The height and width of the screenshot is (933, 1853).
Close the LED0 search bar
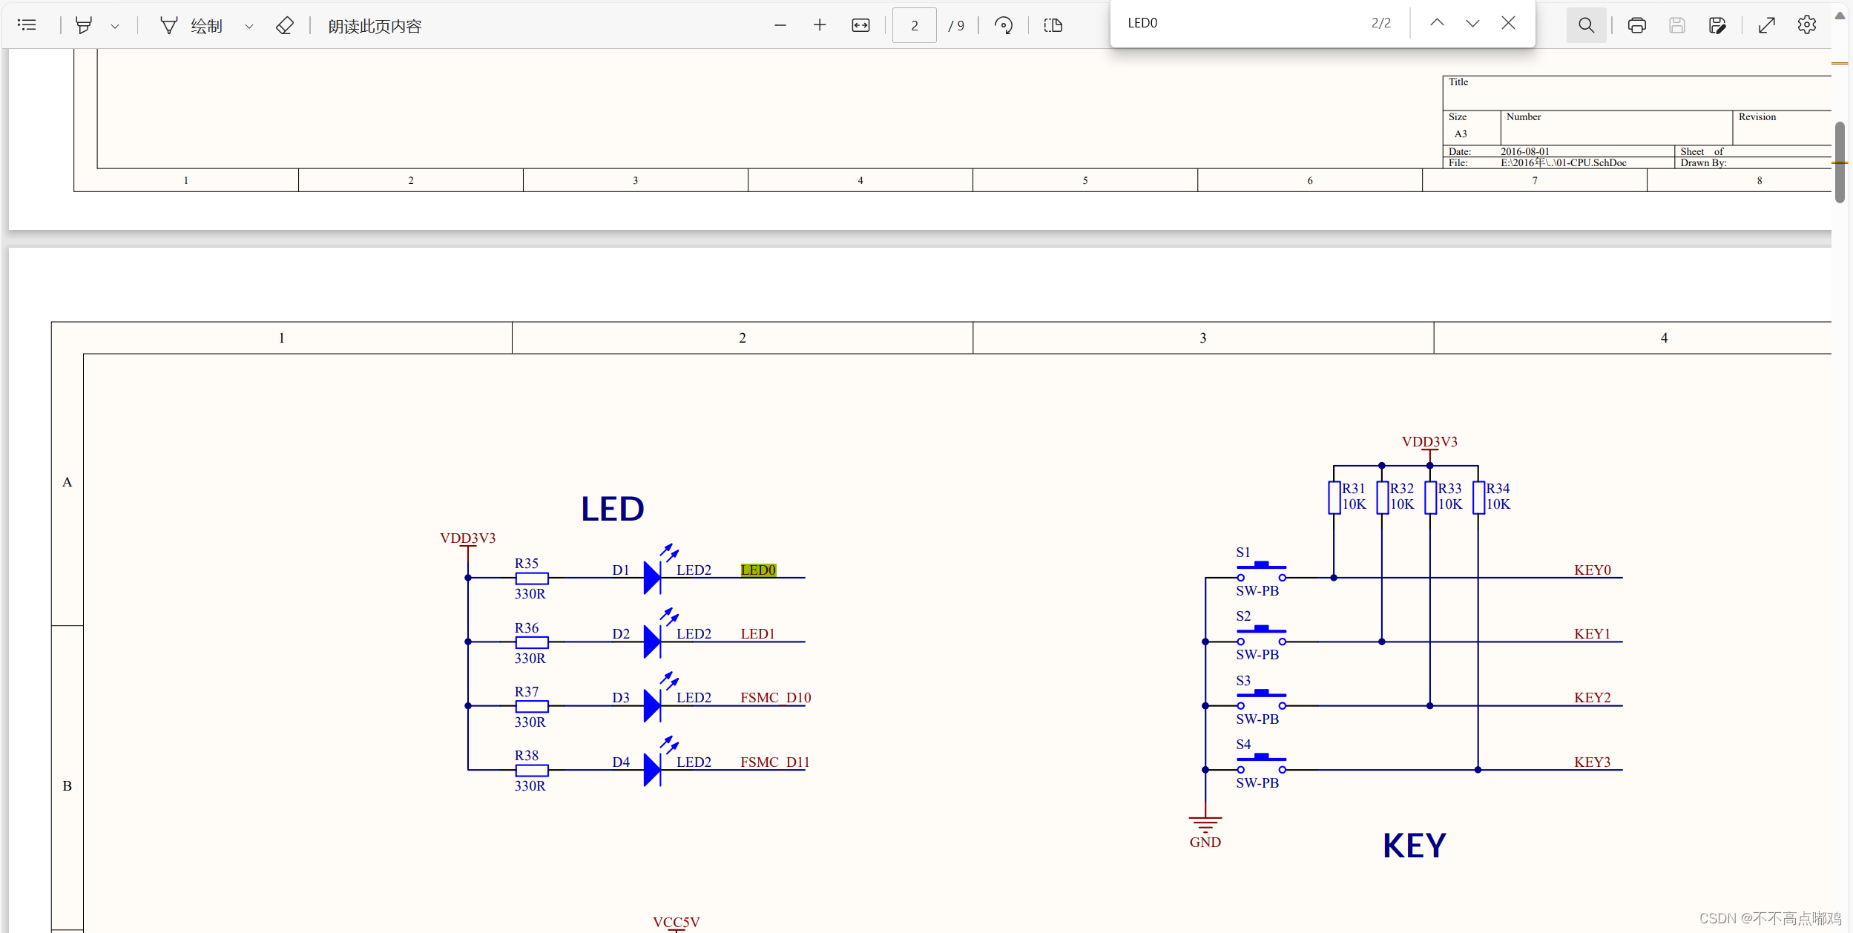pos(1508,22)
